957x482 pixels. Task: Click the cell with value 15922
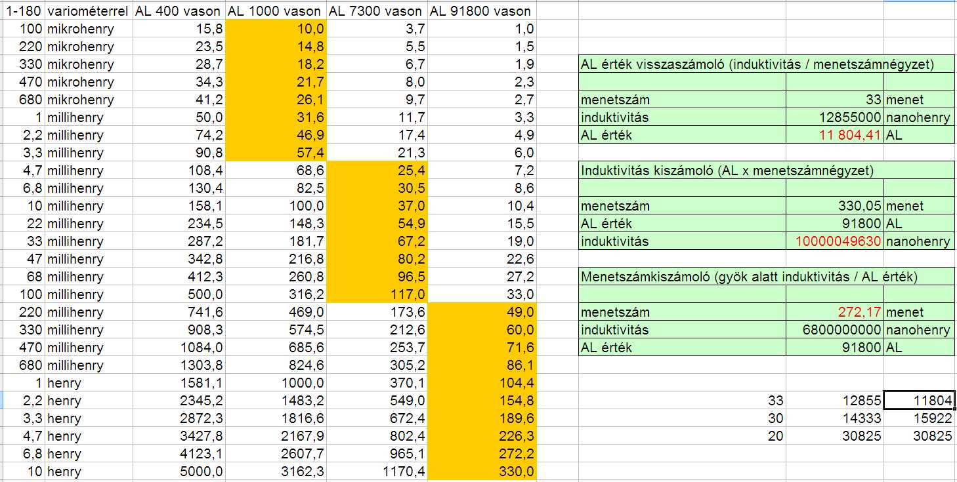pos(920,418)
